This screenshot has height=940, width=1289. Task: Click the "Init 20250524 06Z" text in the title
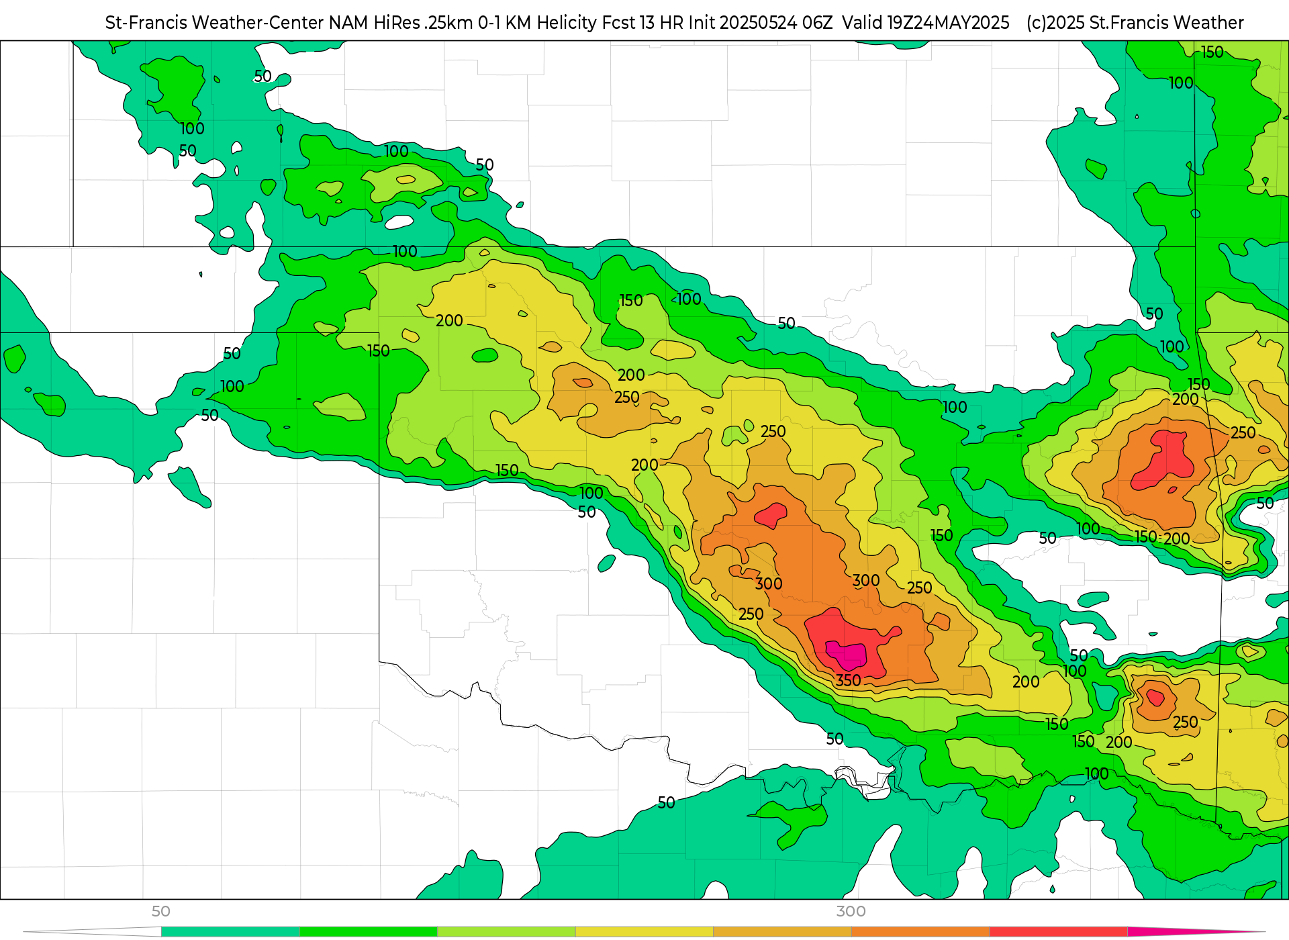click(761, 23)
